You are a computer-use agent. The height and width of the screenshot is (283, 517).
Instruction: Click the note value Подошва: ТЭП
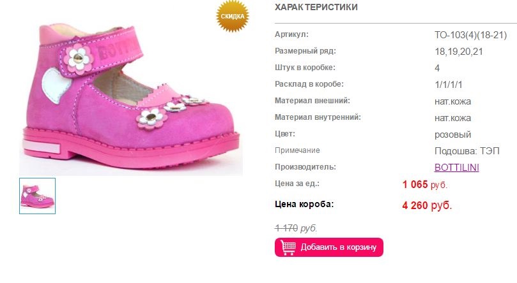(x=467, y=151)
